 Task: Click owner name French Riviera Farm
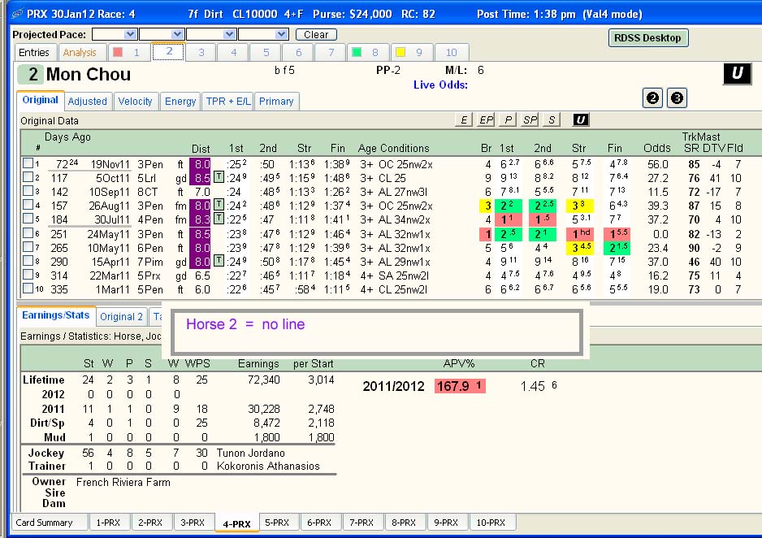coord(123,482)
